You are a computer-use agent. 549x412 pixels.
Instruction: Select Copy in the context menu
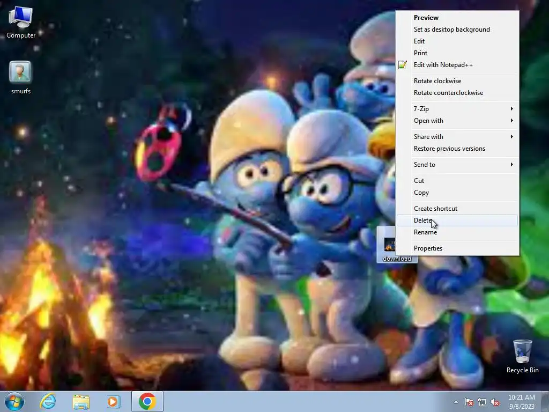coord(457,193)
